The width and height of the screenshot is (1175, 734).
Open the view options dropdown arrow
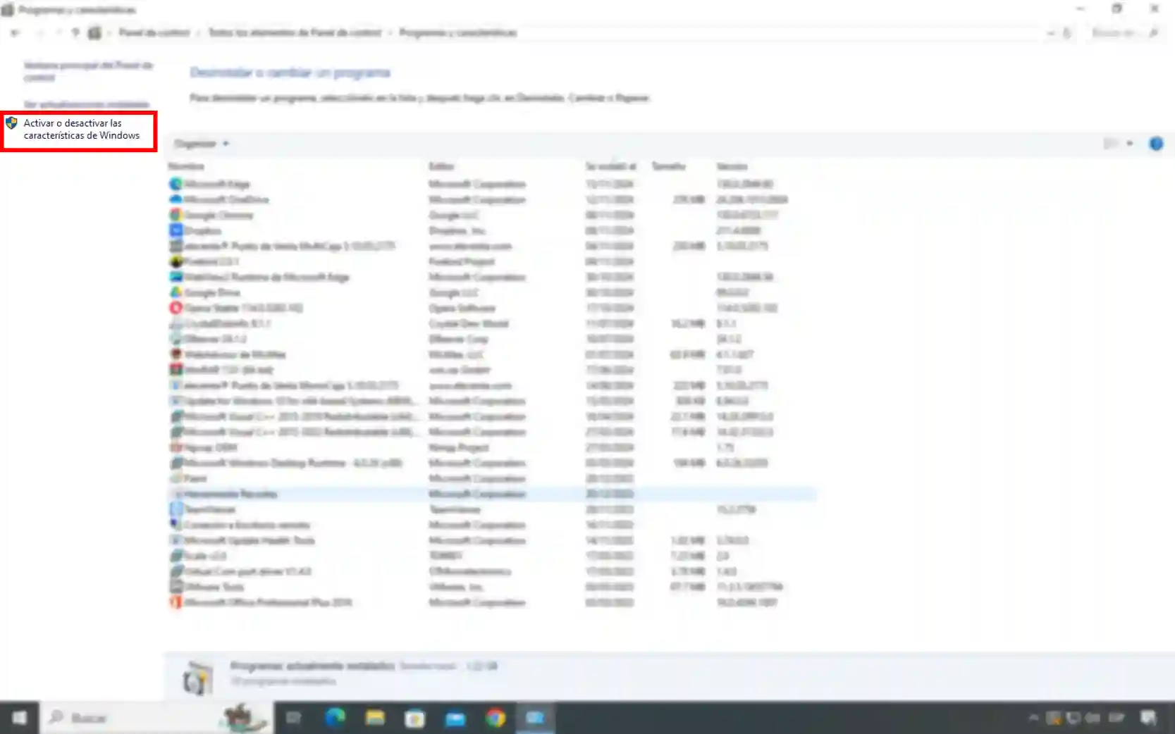(x=1130, y=144)
